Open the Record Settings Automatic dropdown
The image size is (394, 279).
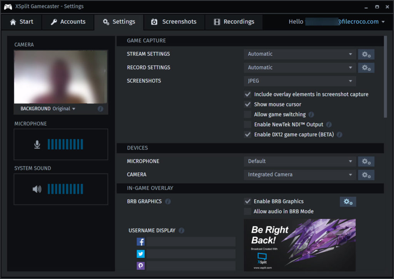point(300,68)
